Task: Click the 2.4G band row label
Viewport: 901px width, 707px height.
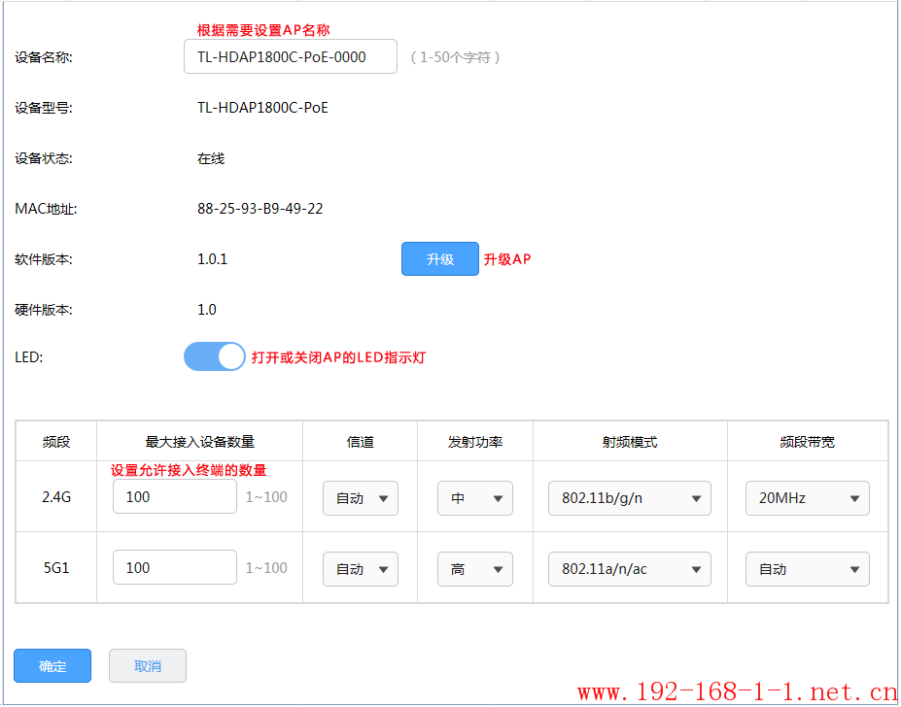Action: tap(56, 497)
